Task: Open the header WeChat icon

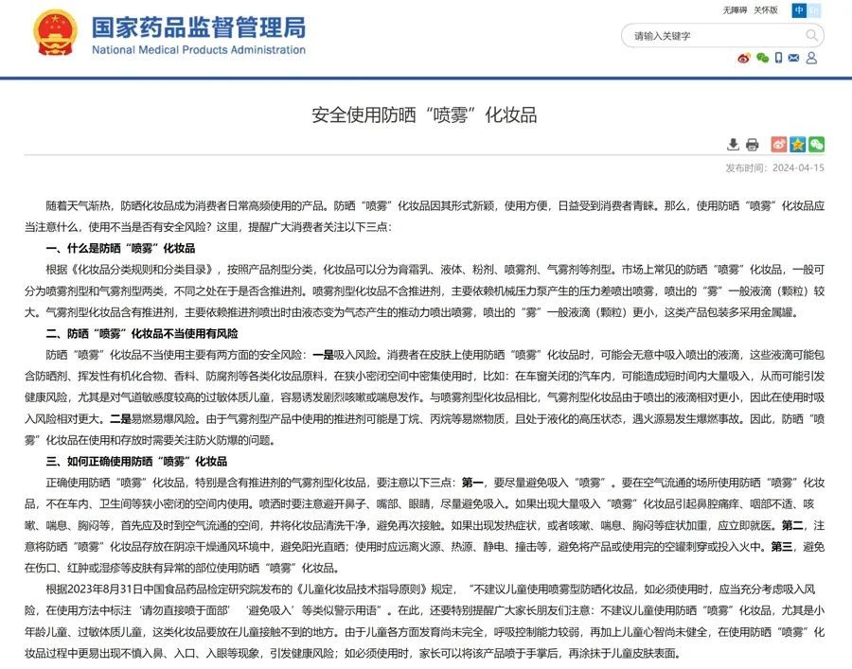Action: pos(762,59)
